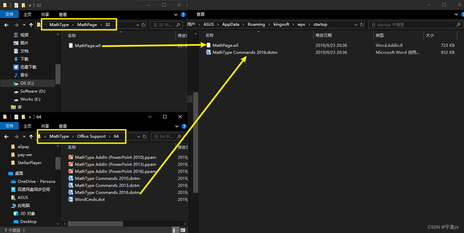Viewport: 464px width, 233px height.
Task: Open 查看 tab in 32 window
Action: tap(63, 14)
